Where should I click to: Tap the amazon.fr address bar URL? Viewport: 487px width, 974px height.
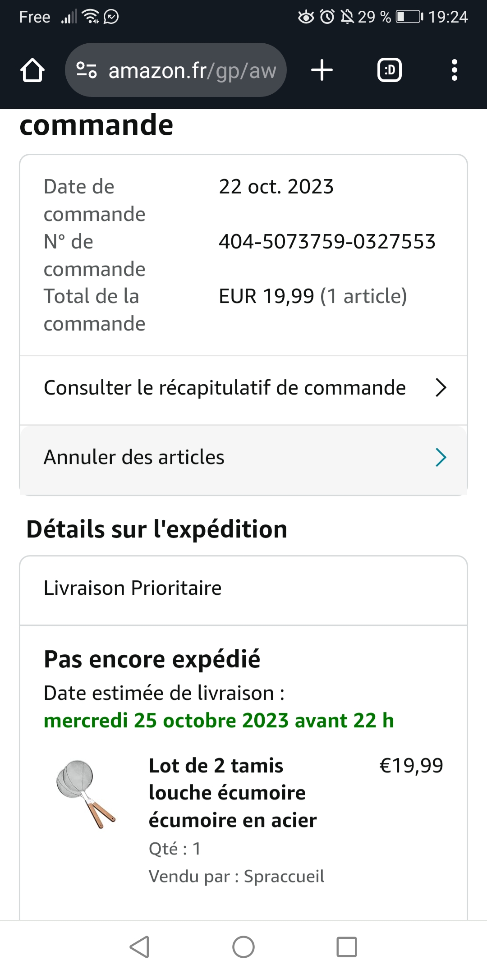point(192,71)
